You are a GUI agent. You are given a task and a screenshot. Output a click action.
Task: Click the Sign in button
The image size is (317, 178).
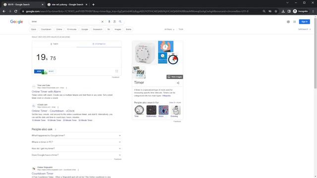click(x=304, y=22)
